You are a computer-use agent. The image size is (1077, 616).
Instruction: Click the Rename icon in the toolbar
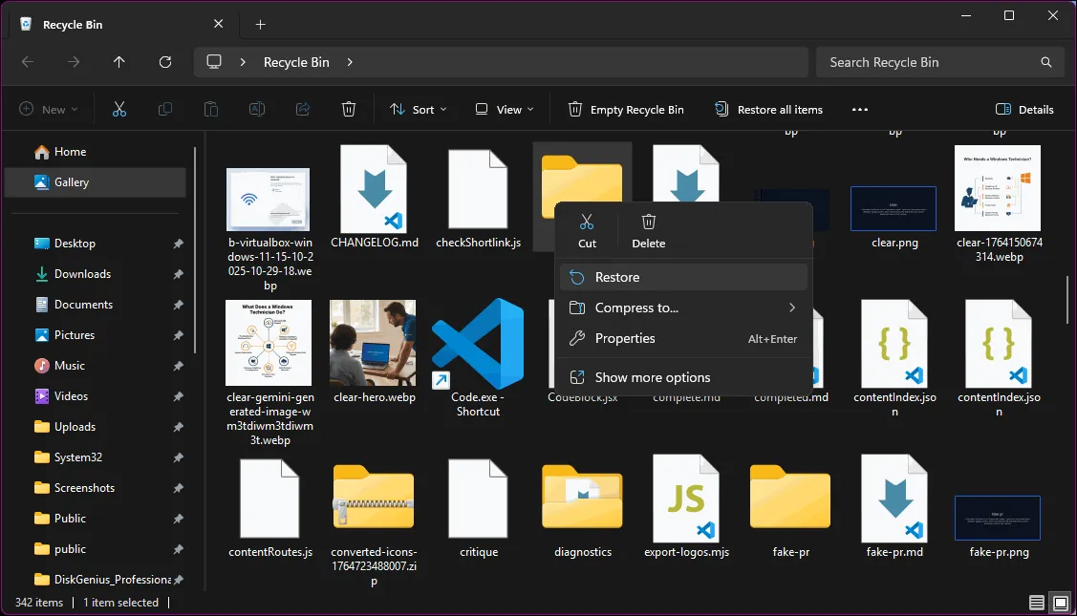[256, 109]
